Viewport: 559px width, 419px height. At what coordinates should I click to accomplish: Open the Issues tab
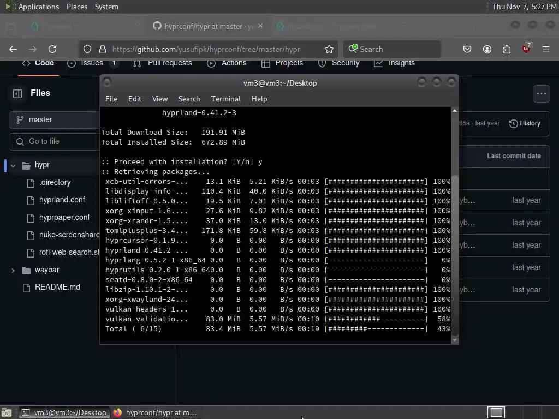(92, 63)
